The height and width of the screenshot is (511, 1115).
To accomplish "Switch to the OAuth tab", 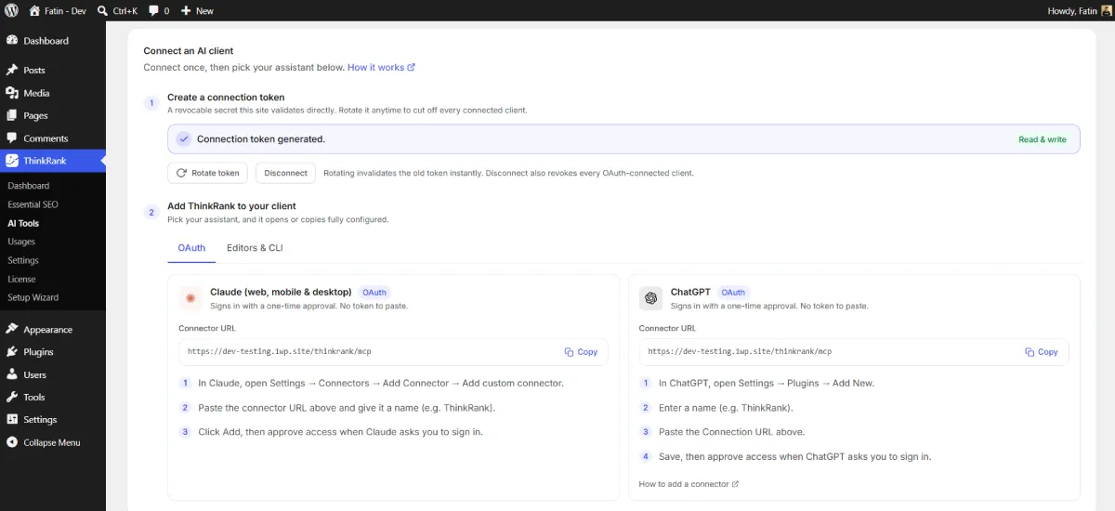I will point(191,248).
